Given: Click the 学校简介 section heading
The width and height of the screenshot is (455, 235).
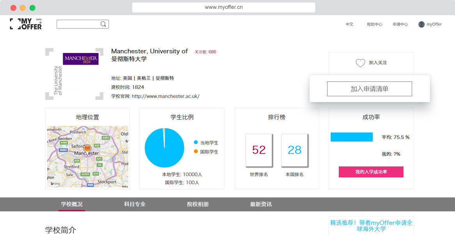Looking at the screenshot, I should pyautogui.click(x=61, y=230).
